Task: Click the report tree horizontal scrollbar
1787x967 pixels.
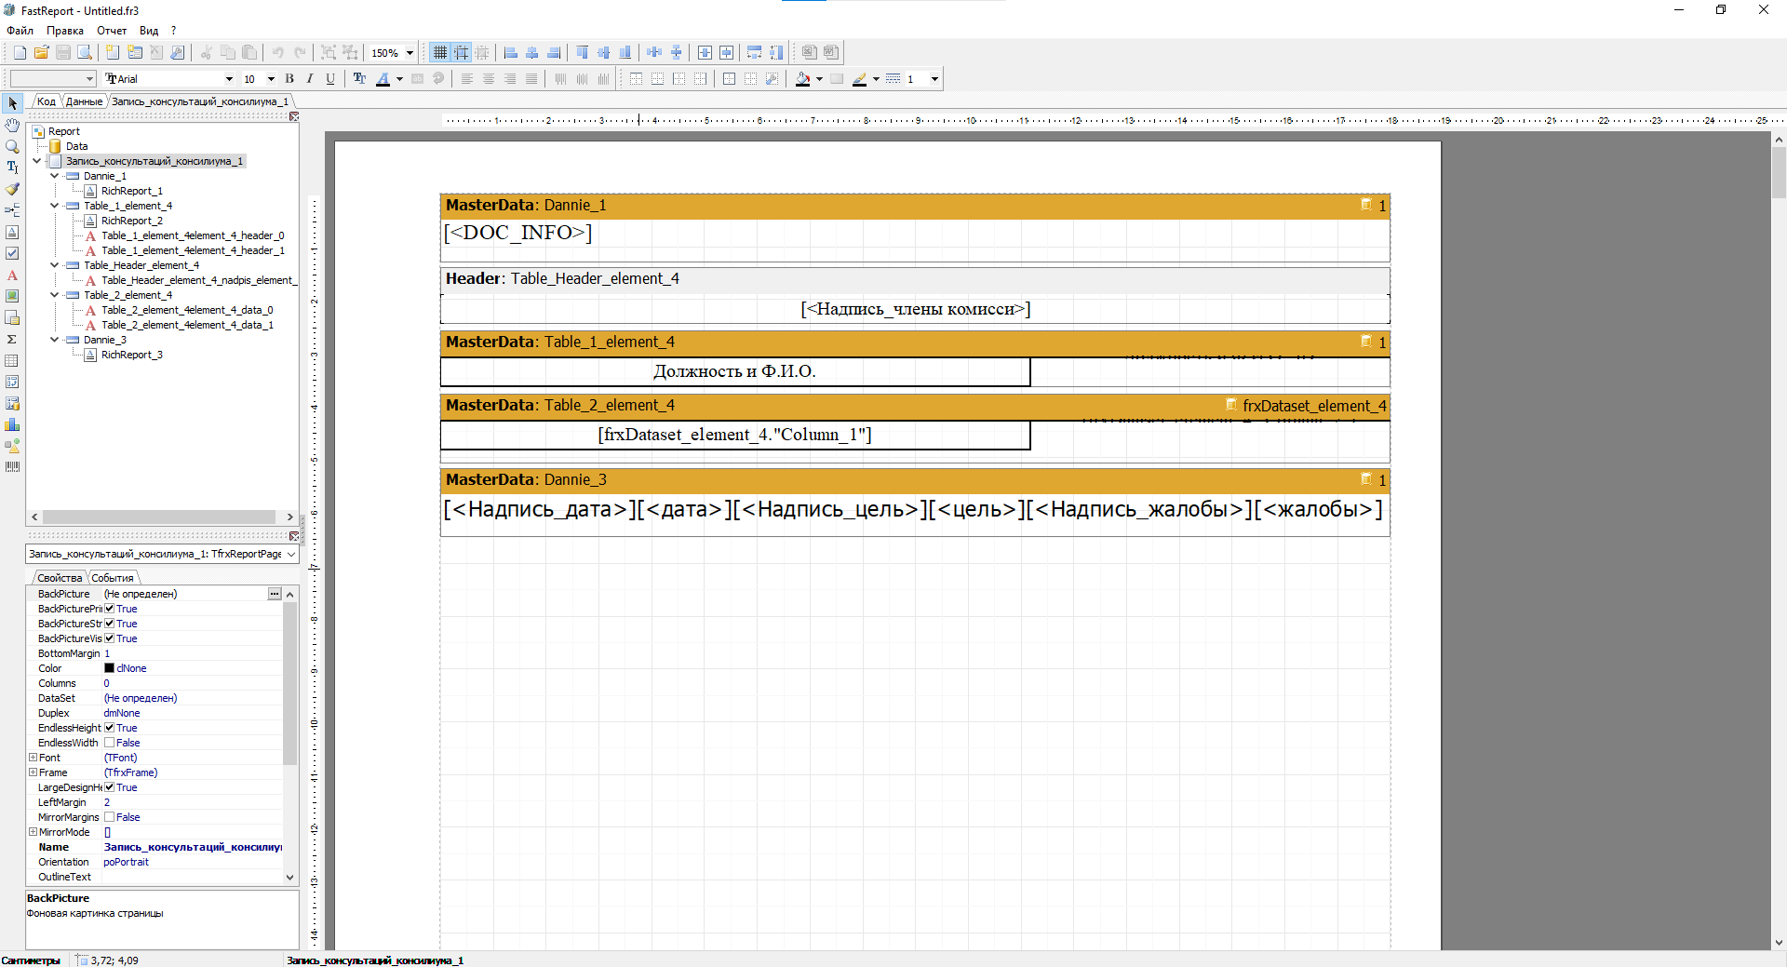Action: tap(158, 517)
